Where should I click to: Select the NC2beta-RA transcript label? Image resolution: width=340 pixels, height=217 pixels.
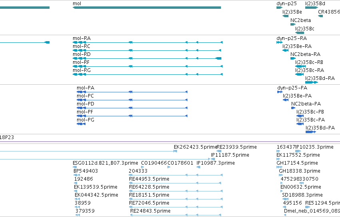(x=305, y=54)
